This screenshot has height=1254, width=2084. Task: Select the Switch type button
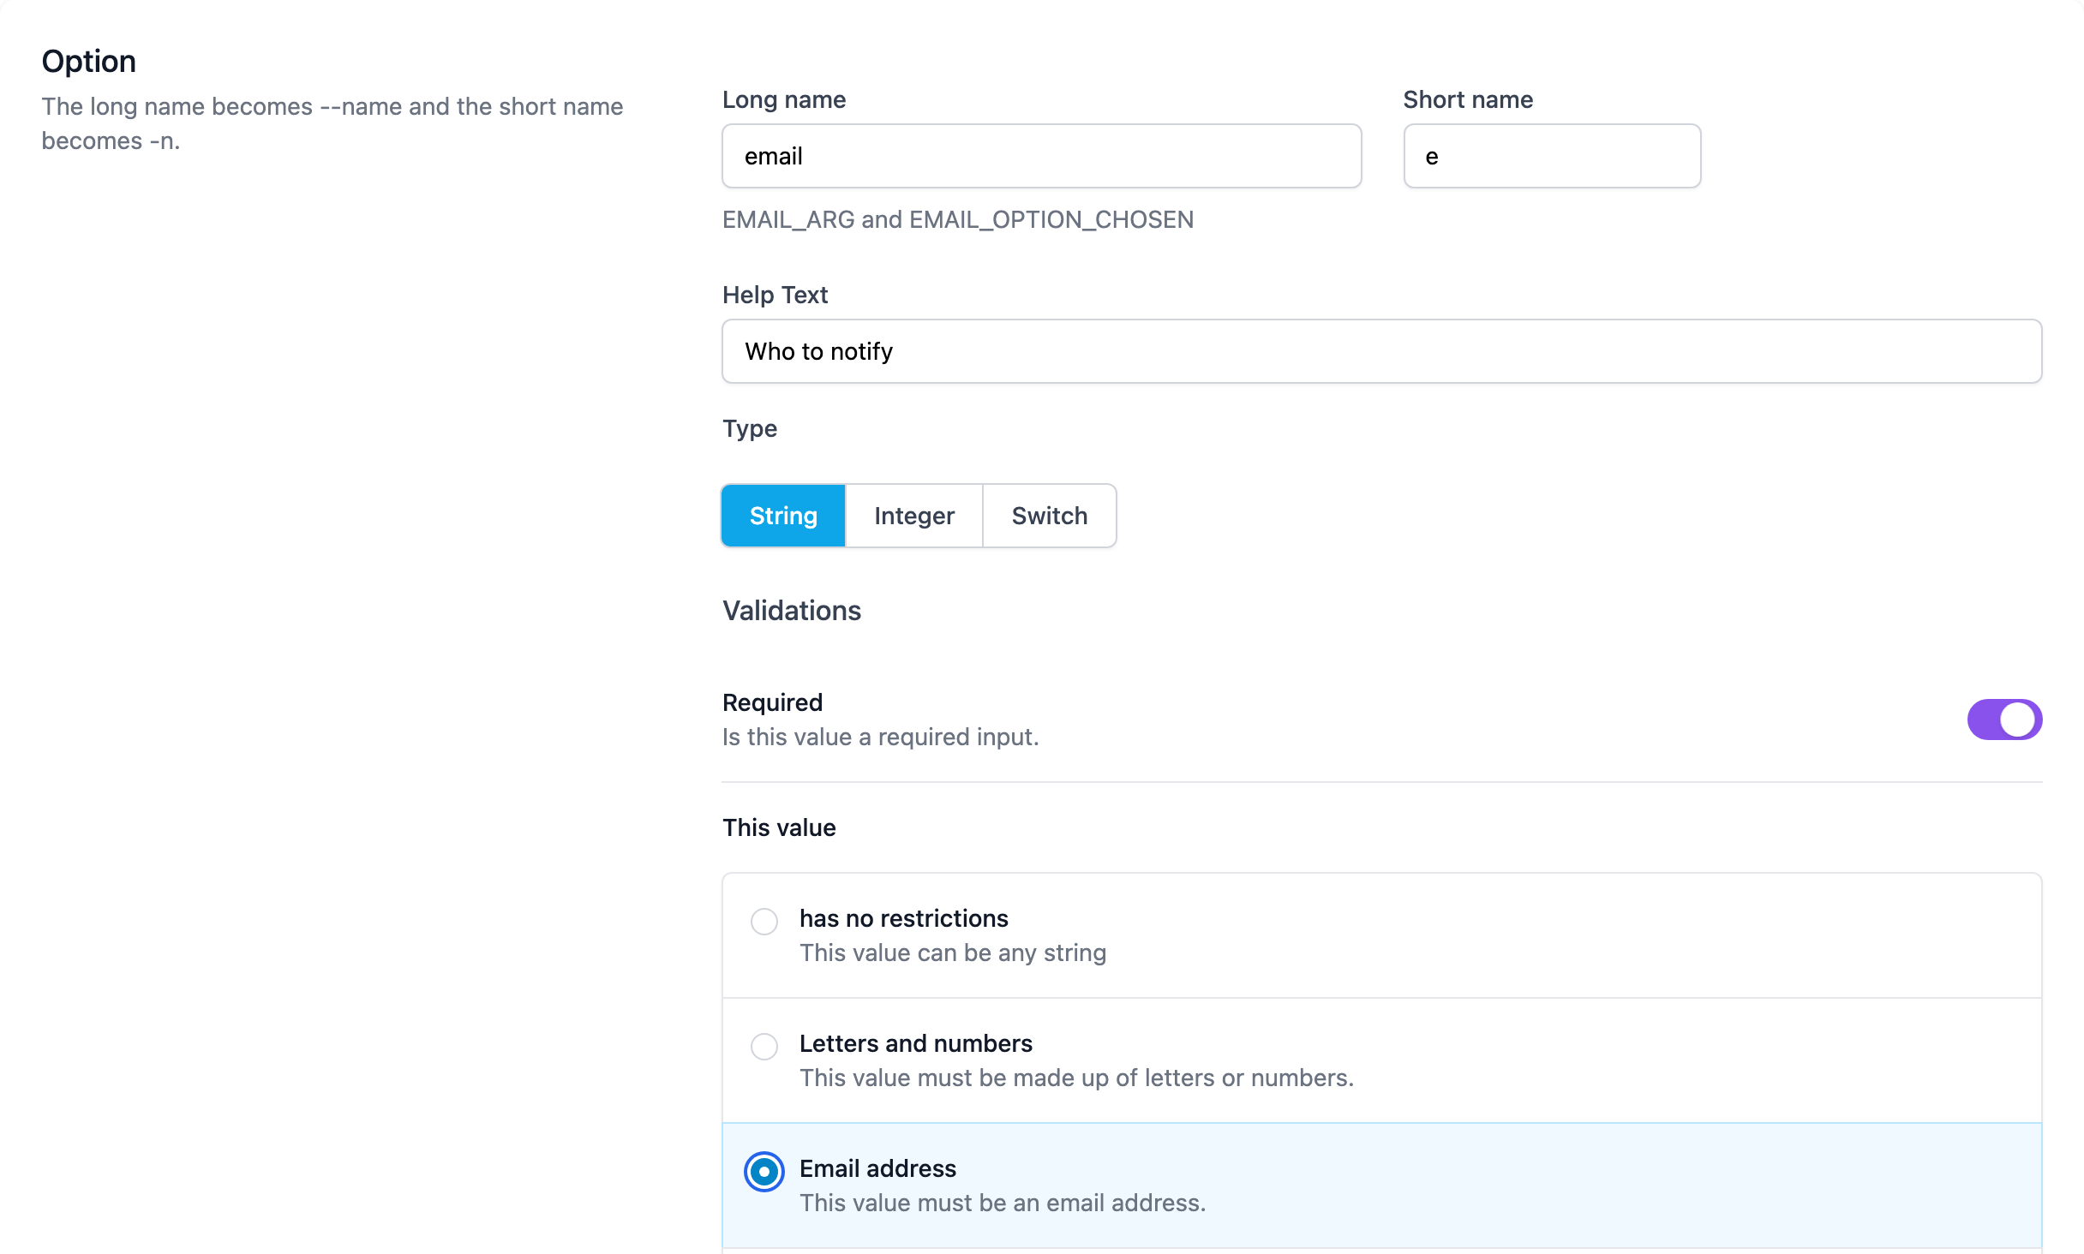point(1049,516)
